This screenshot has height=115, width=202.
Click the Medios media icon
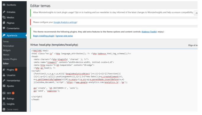click(4, 17)
